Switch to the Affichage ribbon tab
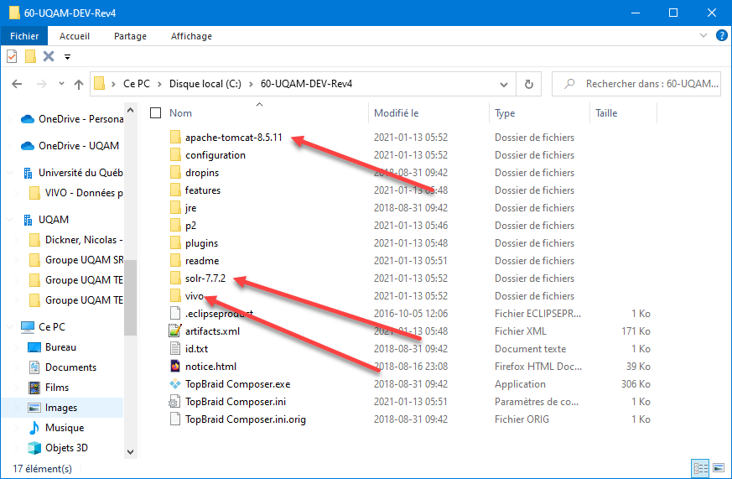 tap(191, 36)
